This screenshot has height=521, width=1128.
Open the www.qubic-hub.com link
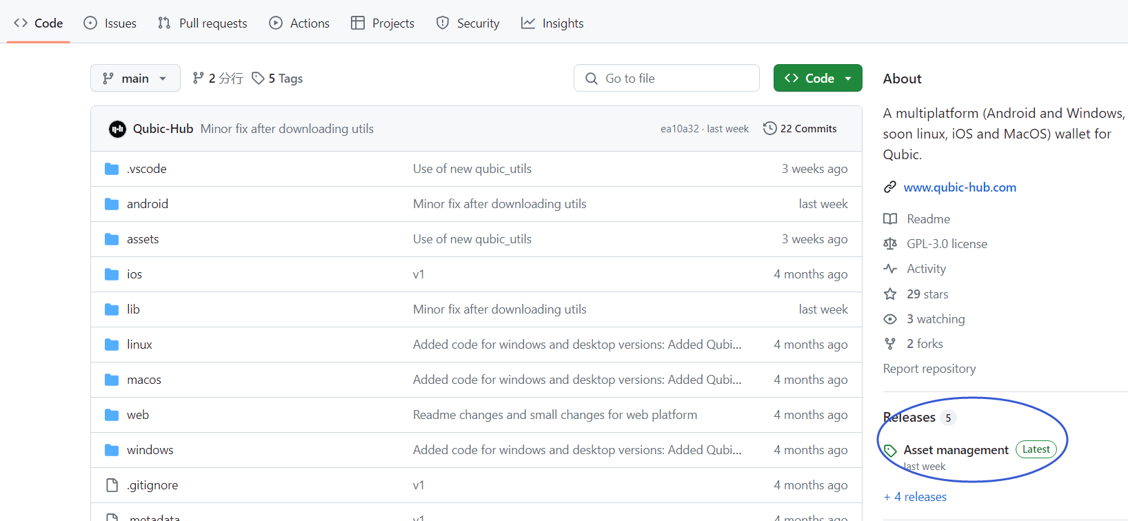[959, 187]
